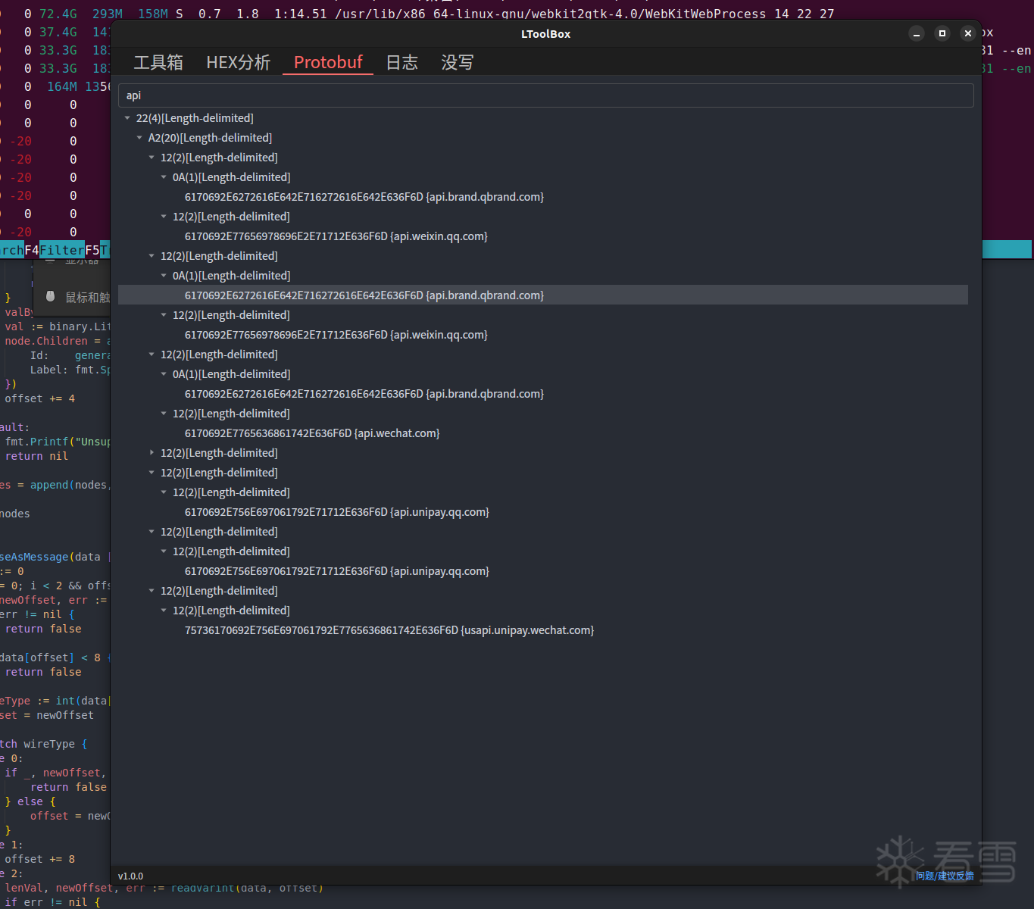Screen dimensions: 1034x909
Task: Click the 22(4)[Length-delimited] root label
Action: click(x=195, y=118)
